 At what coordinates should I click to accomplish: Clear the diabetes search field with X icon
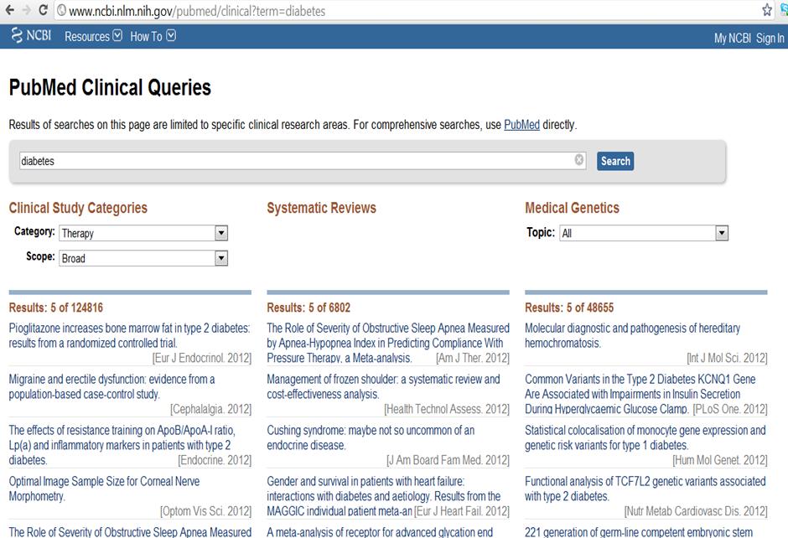pyautogui.click(x=579, y=160)
